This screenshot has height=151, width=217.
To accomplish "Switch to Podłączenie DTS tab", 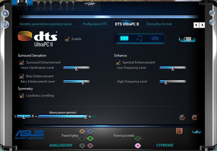I will [x=95, y=24].
